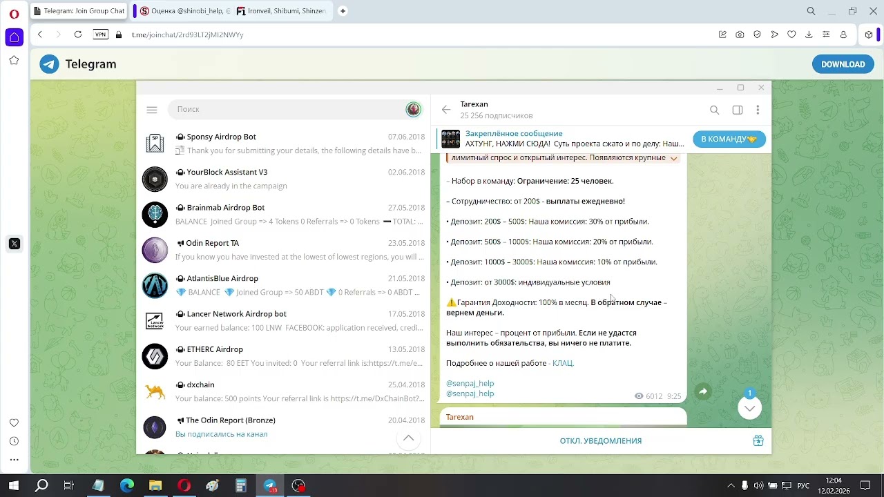Open Opera downloads arrow icon
This screenshot has width=884, height=497.
pos(809,35)
